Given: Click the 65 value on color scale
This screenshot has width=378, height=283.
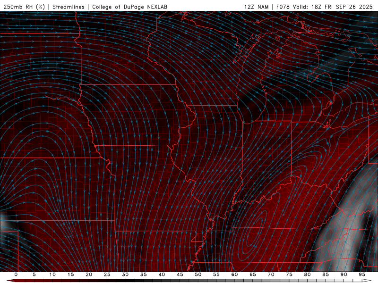Looking at the screenshot, I should 253,275.
